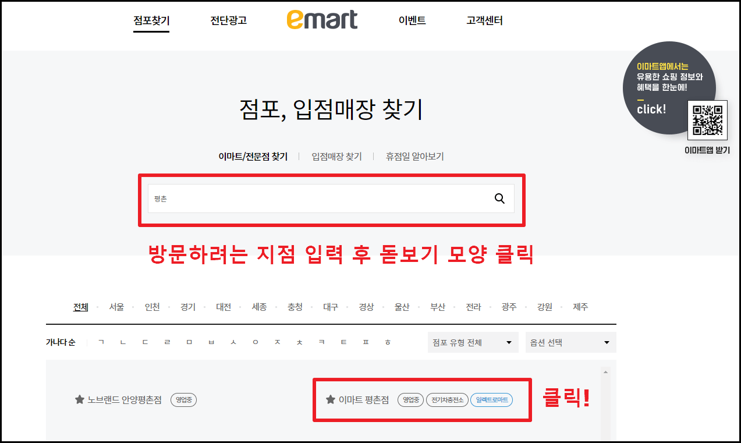
Task: Filter stores by 부산
Action: point(438,307)
